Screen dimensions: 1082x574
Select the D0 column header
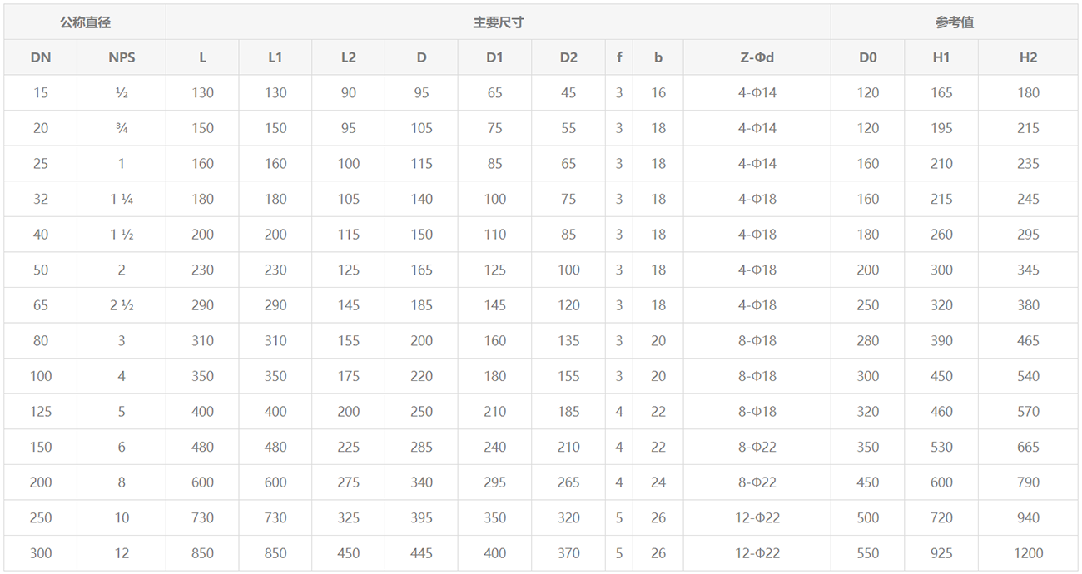click(x=868, y=57)
